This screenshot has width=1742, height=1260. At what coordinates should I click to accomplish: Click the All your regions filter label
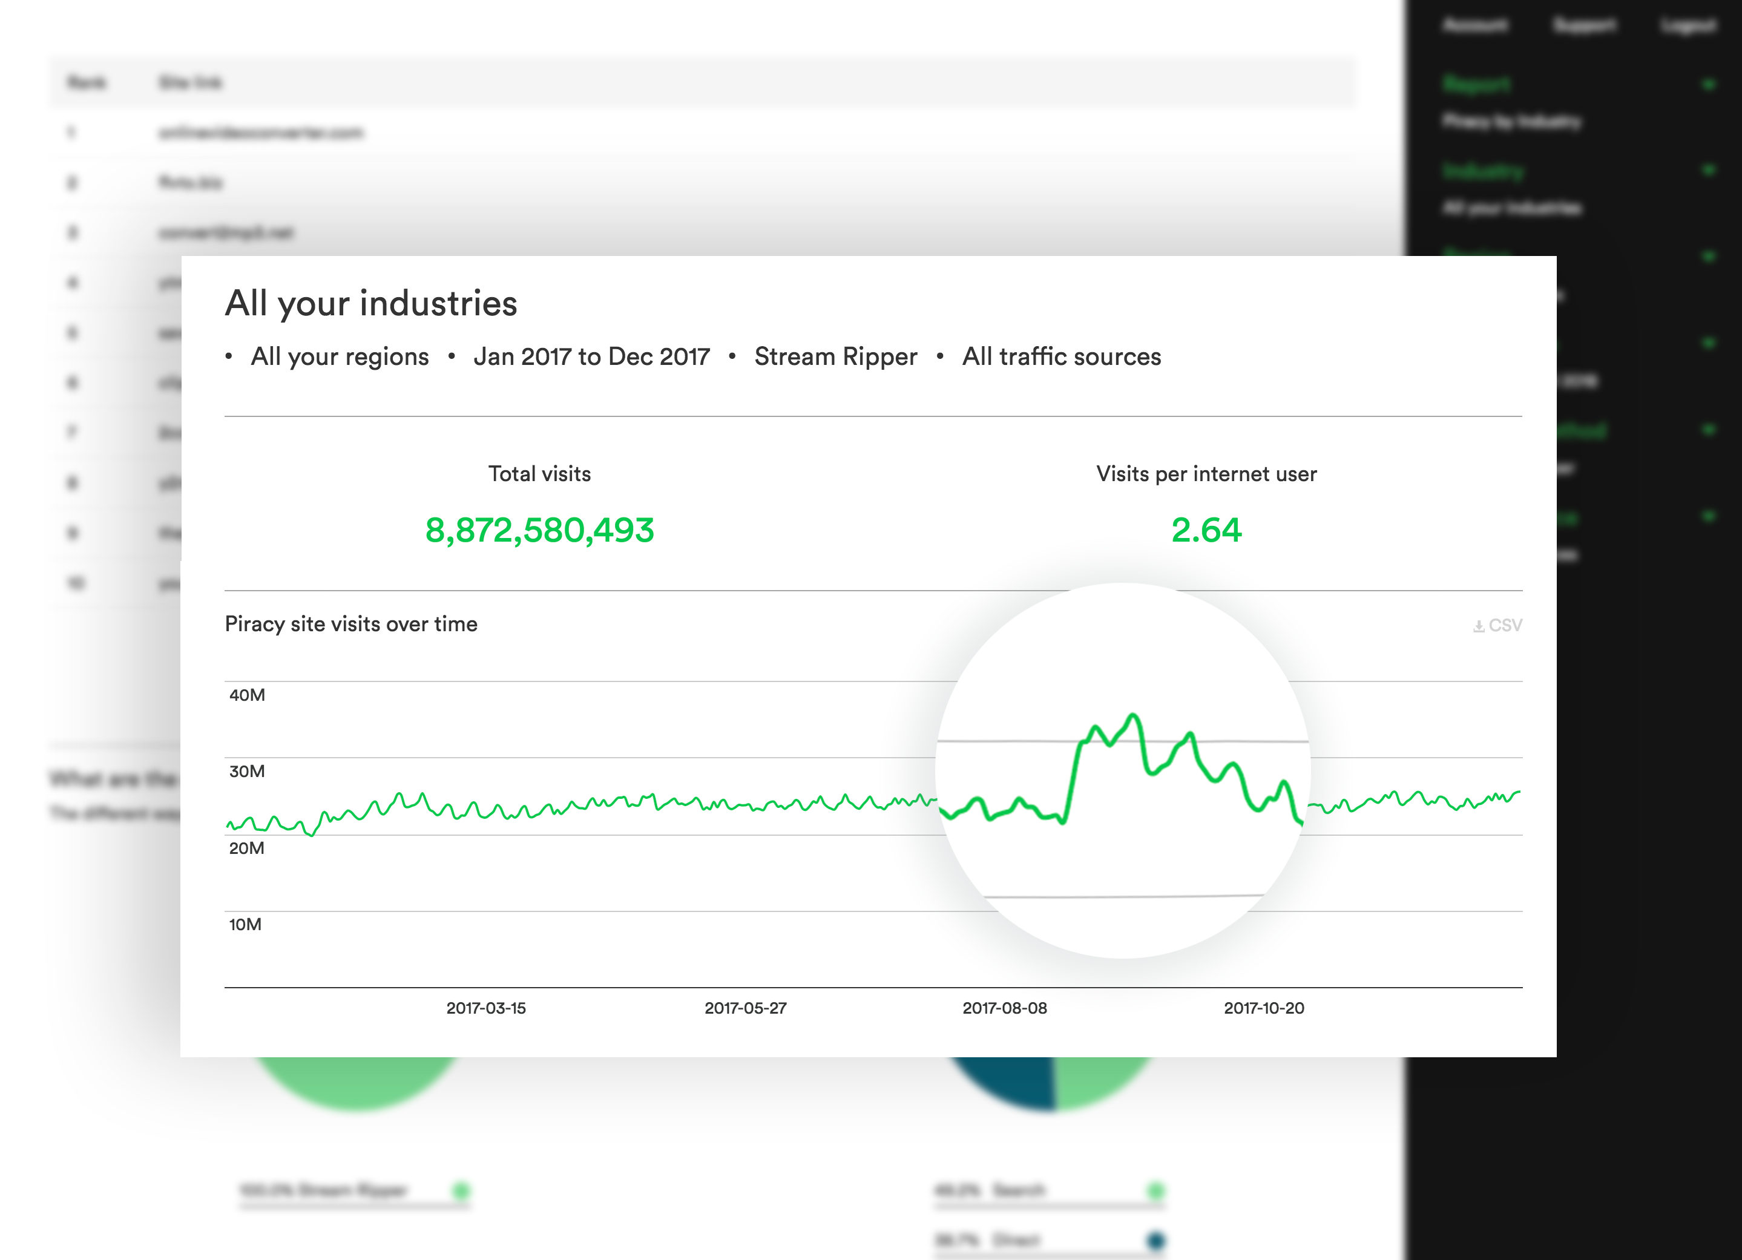tap(340, 357)
